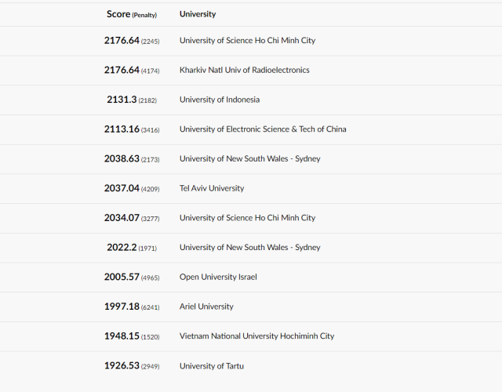Click University of New South Wales scoring 2022.2
Screen dimensions: 502x392
[x=249, y=248]
